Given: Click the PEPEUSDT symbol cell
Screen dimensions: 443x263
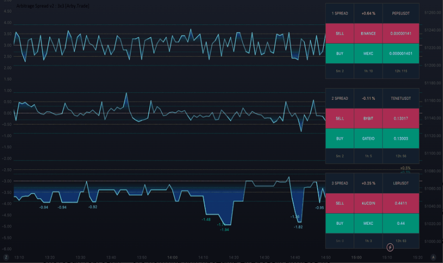Looking at the screenshot, I should point(401,13).
